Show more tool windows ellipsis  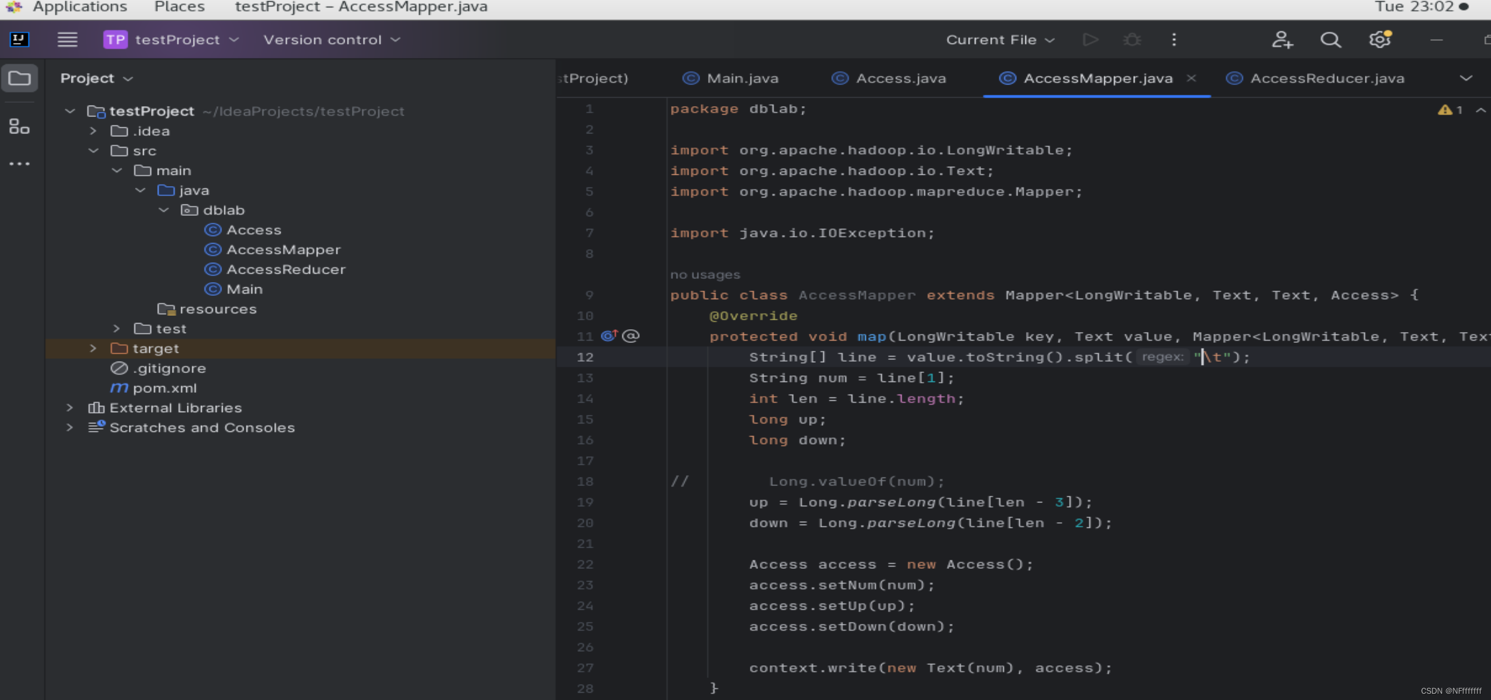click(19, 164)
